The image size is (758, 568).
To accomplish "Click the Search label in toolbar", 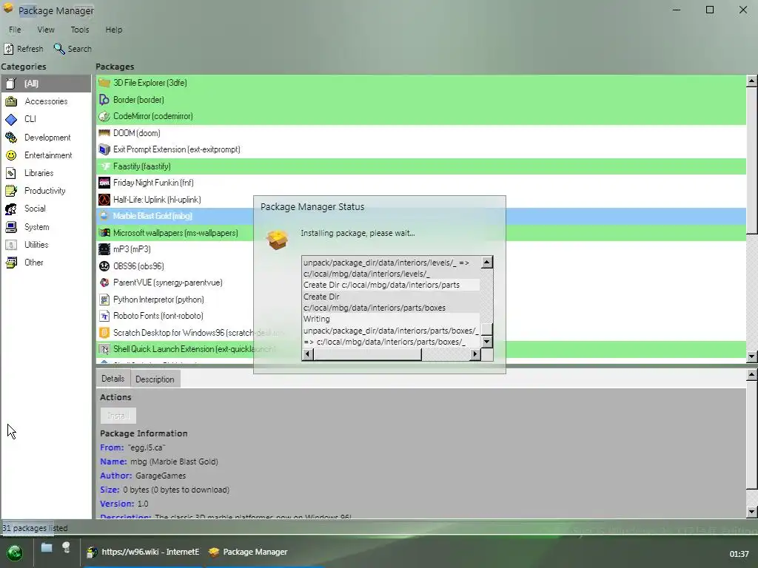I will click(x=80, y=49).
